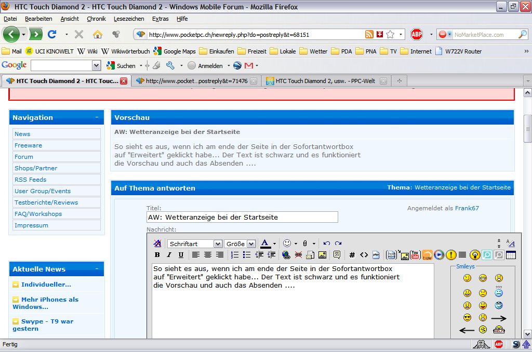The width and height of the screenshot is (532, 352).
Task: Switch to the postreply&t=71476 tab
Action: pyautogui.click(x=196, y=80)
